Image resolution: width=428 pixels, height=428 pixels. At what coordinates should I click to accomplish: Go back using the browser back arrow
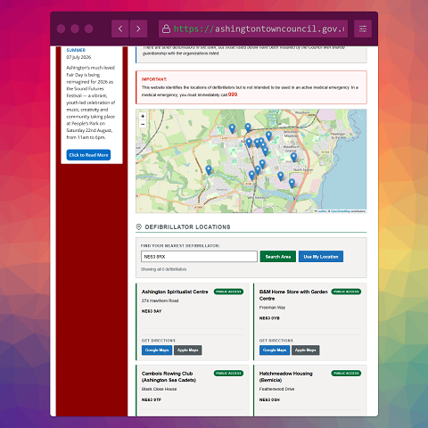click(x=120, y=29)
